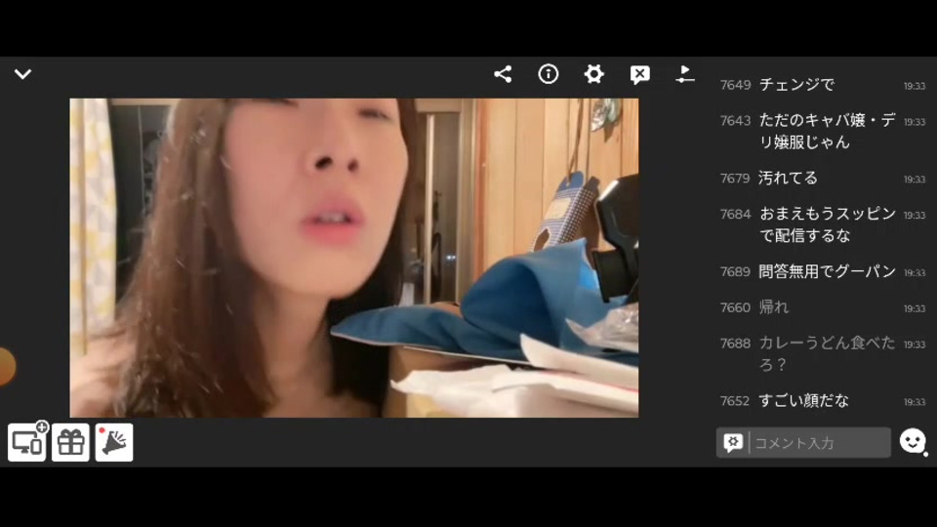Select comment ただのキャバ嬢・デリ嬢服じゃん
937x527 pixels.
827,131
